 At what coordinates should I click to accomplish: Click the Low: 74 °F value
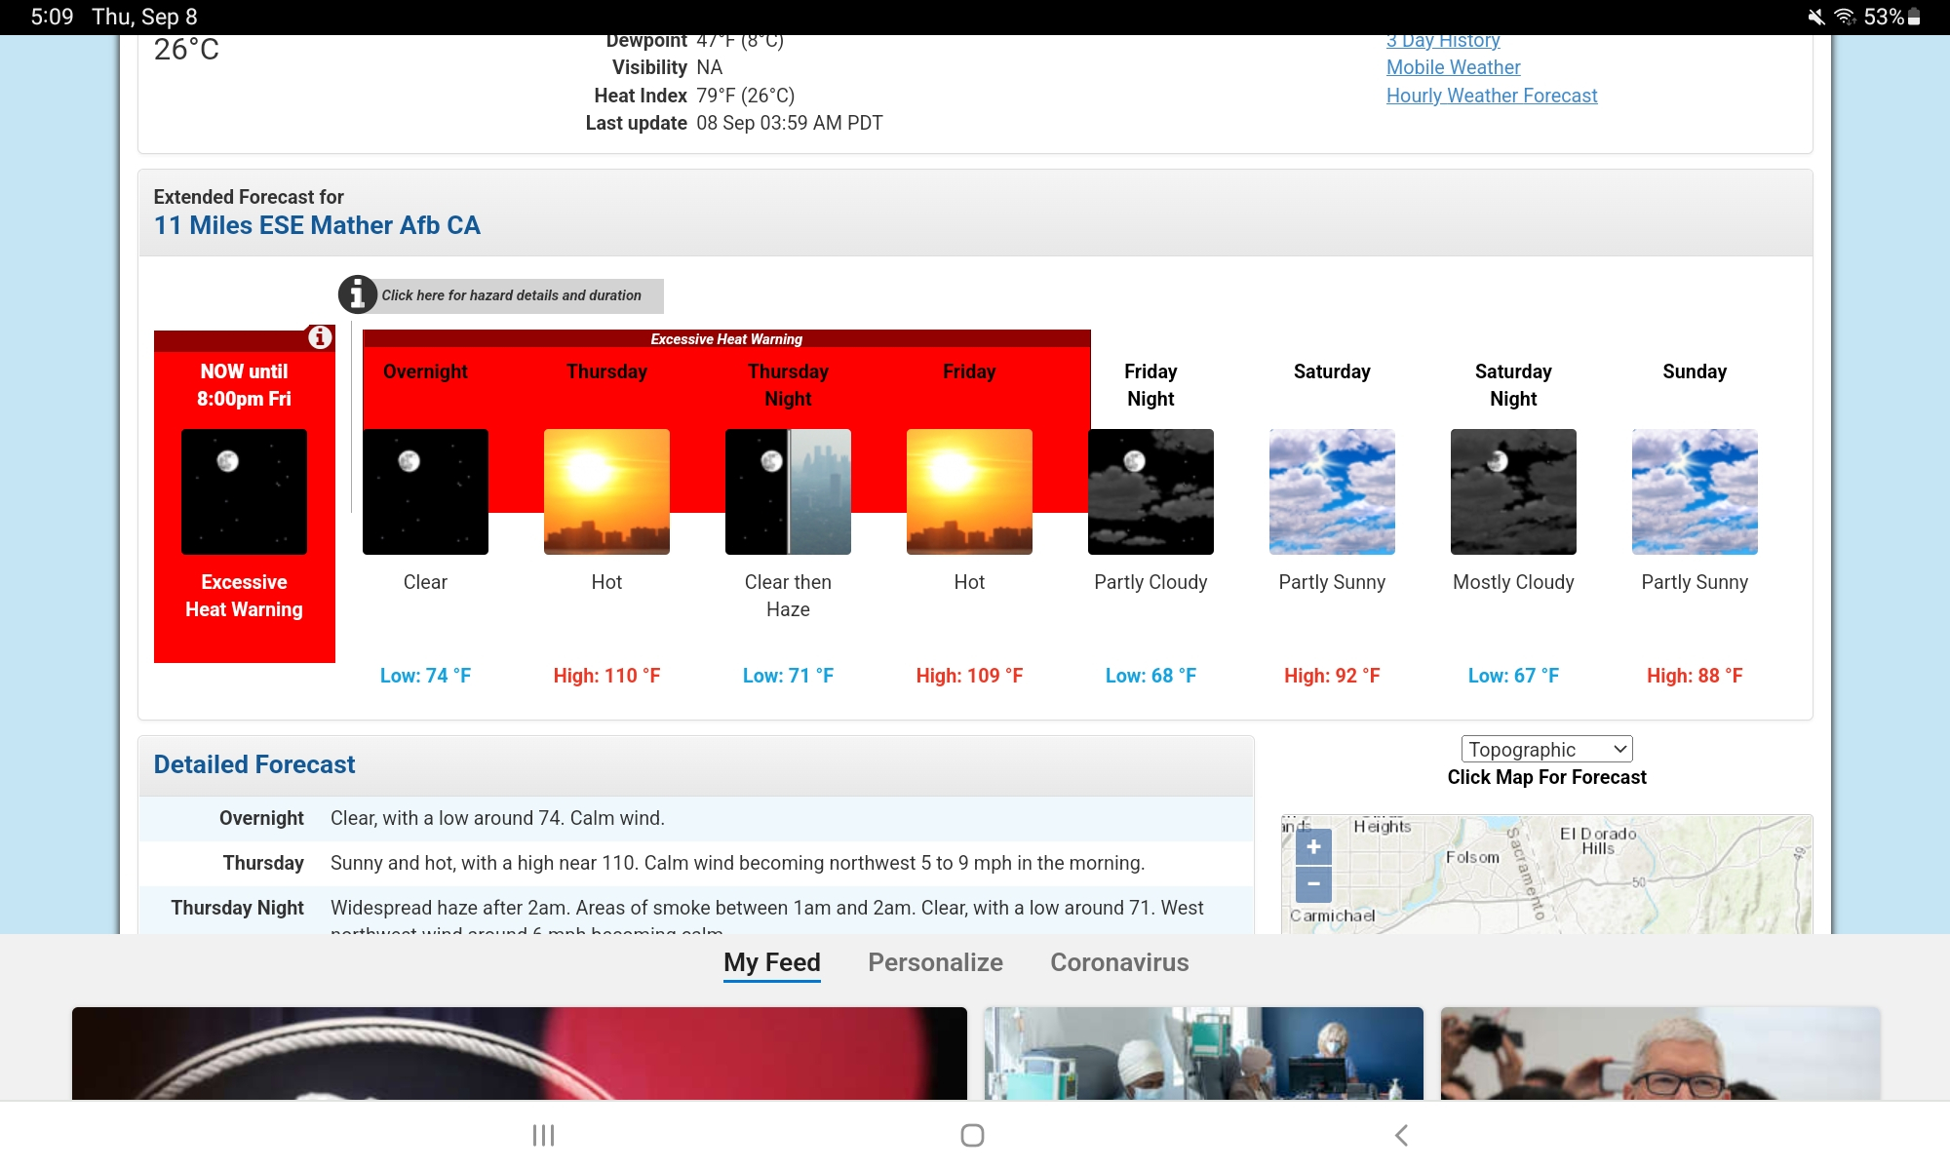point(425,676)
